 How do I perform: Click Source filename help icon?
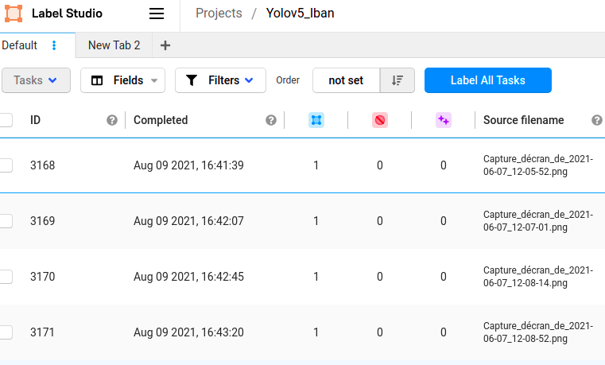pyautogui.click(x=597, y=120)
